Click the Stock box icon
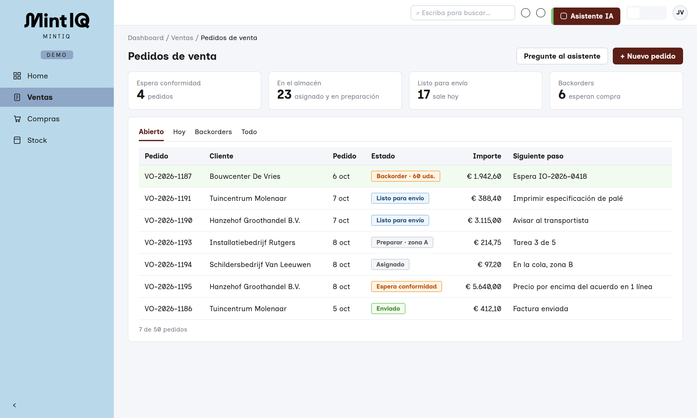The image size is (697, 418). point(17,140)
